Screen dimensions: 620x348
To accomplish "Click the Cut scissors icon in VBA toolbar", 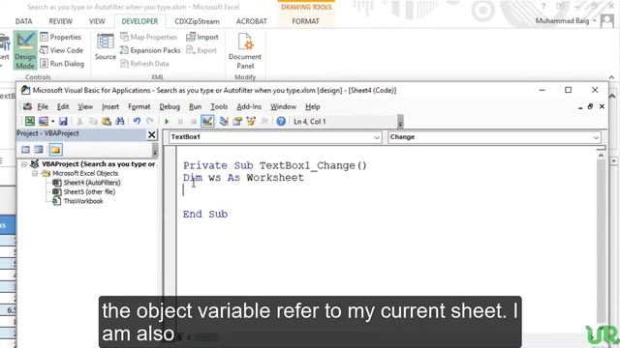I will [x=79, y=121].
